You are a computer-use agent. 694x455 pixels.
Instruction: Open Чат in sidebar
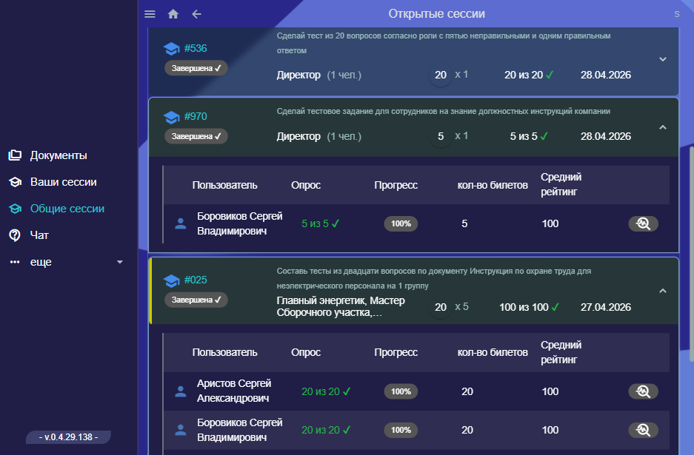tap(39, 235)
